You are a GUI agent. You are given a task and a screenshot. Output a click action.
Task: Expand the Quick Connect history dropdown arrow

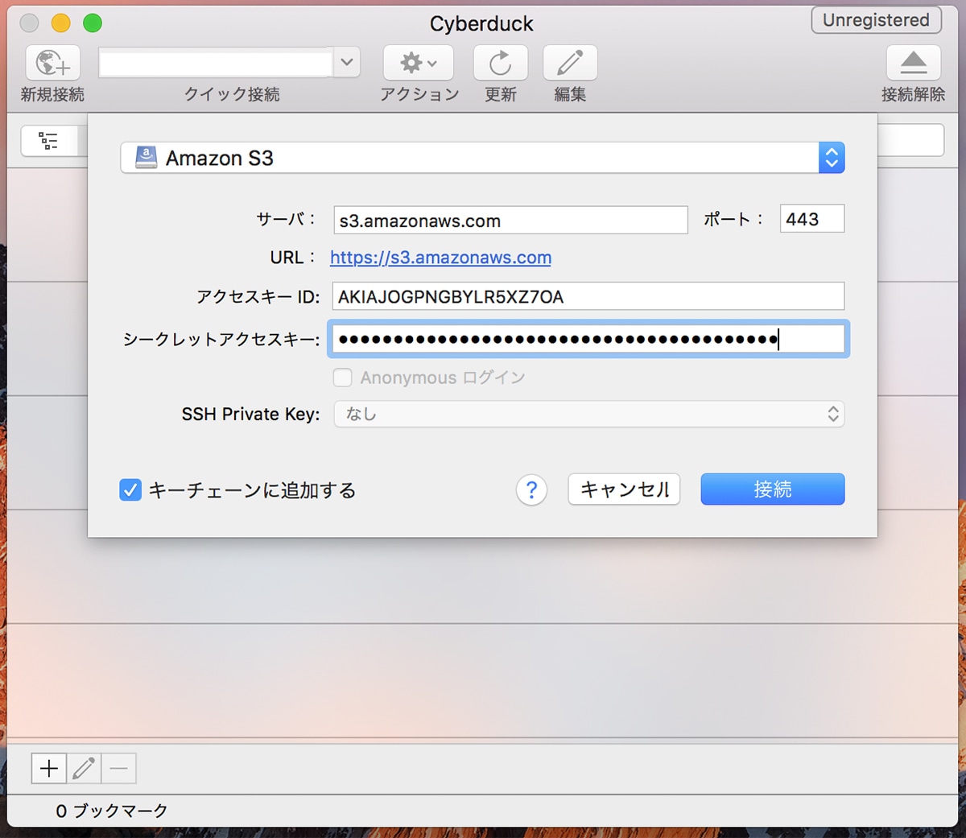point(346,62)
